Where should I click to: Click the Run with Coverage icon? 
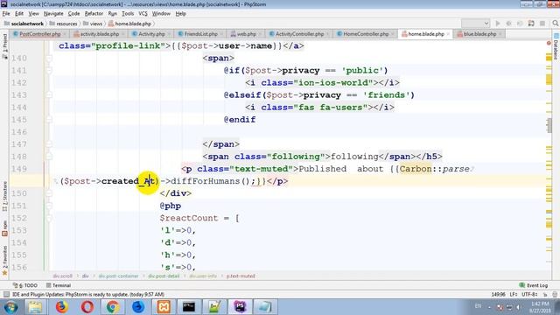pyautogui.click(x=520, y=24)
